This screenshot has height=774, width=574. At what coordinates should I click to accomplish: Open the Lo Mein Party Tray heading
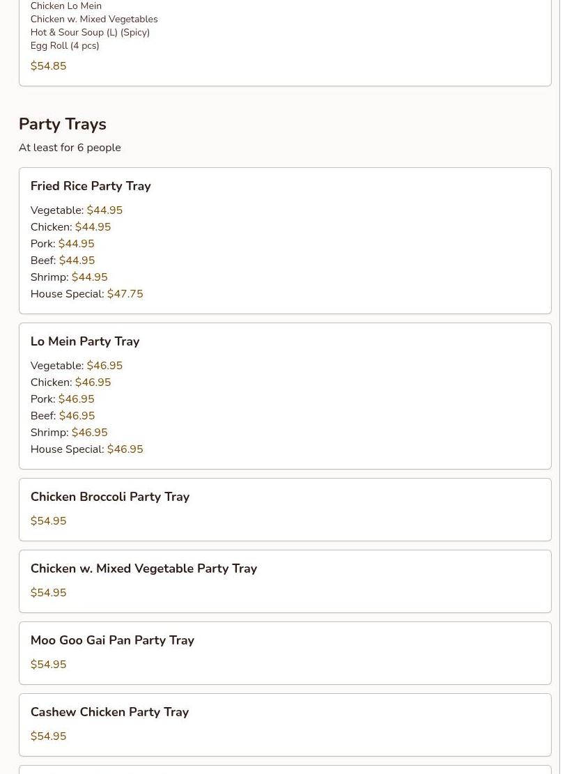(85, 341)
